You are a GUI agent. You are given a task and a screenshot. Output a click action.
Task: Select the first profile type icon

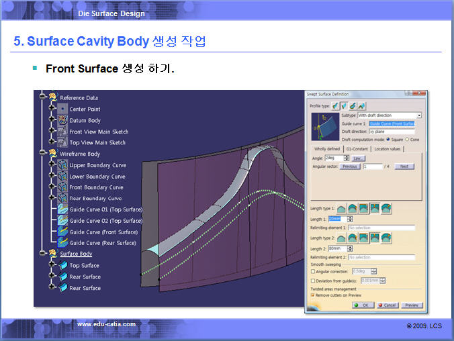point(334,105)
